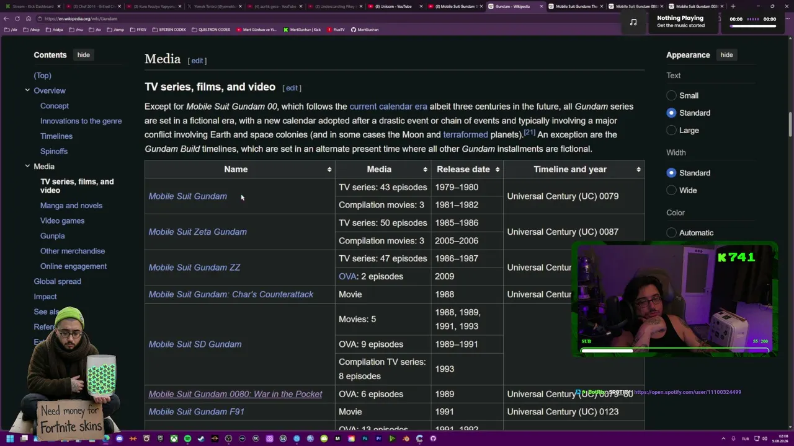Select the Large text size option
This screenshot has height=446, width=794.
[x=671, y=130]
